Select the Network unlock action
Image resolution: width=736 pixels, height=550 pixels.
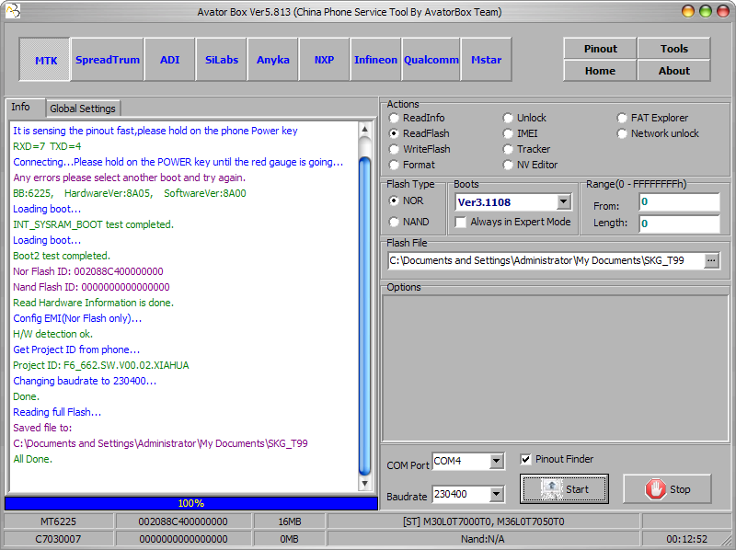658,133
